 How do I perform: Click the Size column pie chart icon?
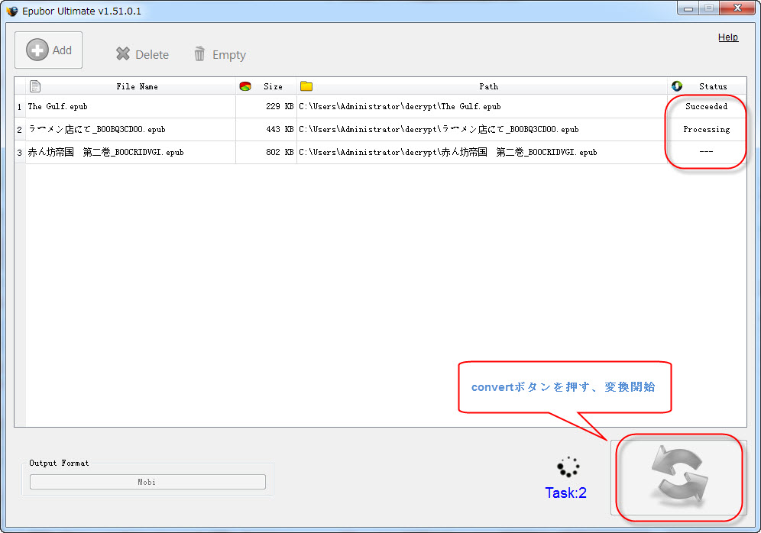[x=245, y=86]
